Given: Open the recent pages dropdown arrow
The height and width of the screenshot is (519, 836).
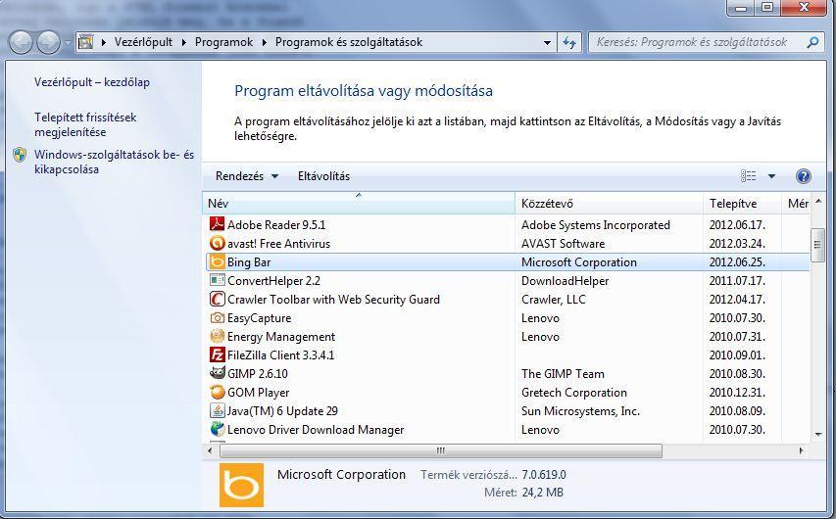Looking at the screenshot, I should (x=68, y=43).
